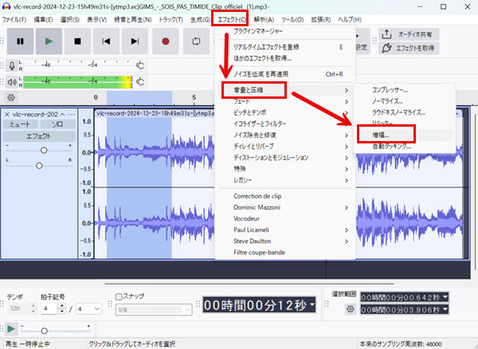The height and width of the screenshot is (349, 478).
Task: Click the green Play button
Action: [x=49, y=41]
